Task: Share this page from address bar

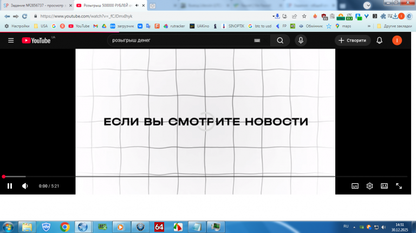Action: click(294, 16)
